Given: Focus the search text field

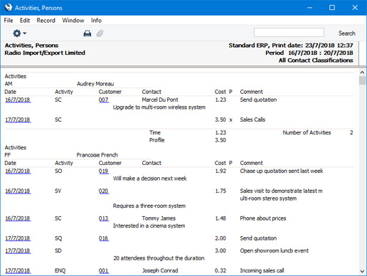Looking at the screenshot, I should point(289,33).
